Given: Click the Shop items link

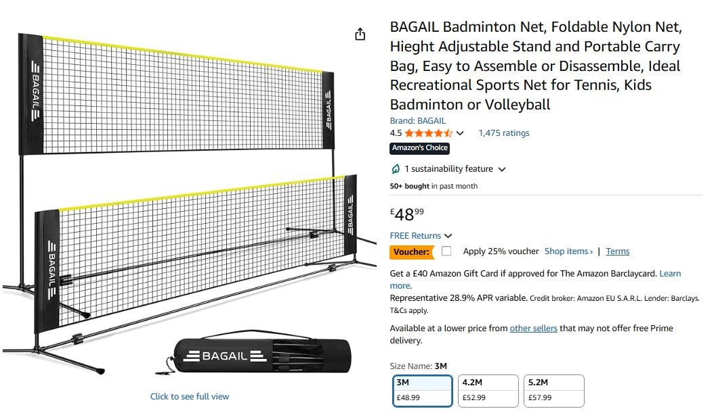Looking at the screenshot, I should (568, 251).
